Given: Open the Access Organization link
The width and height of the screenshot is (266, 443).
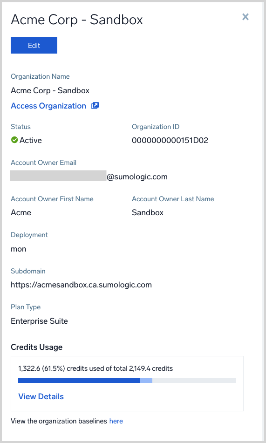Looking at the screenshot, I should [x=48, y=106].
